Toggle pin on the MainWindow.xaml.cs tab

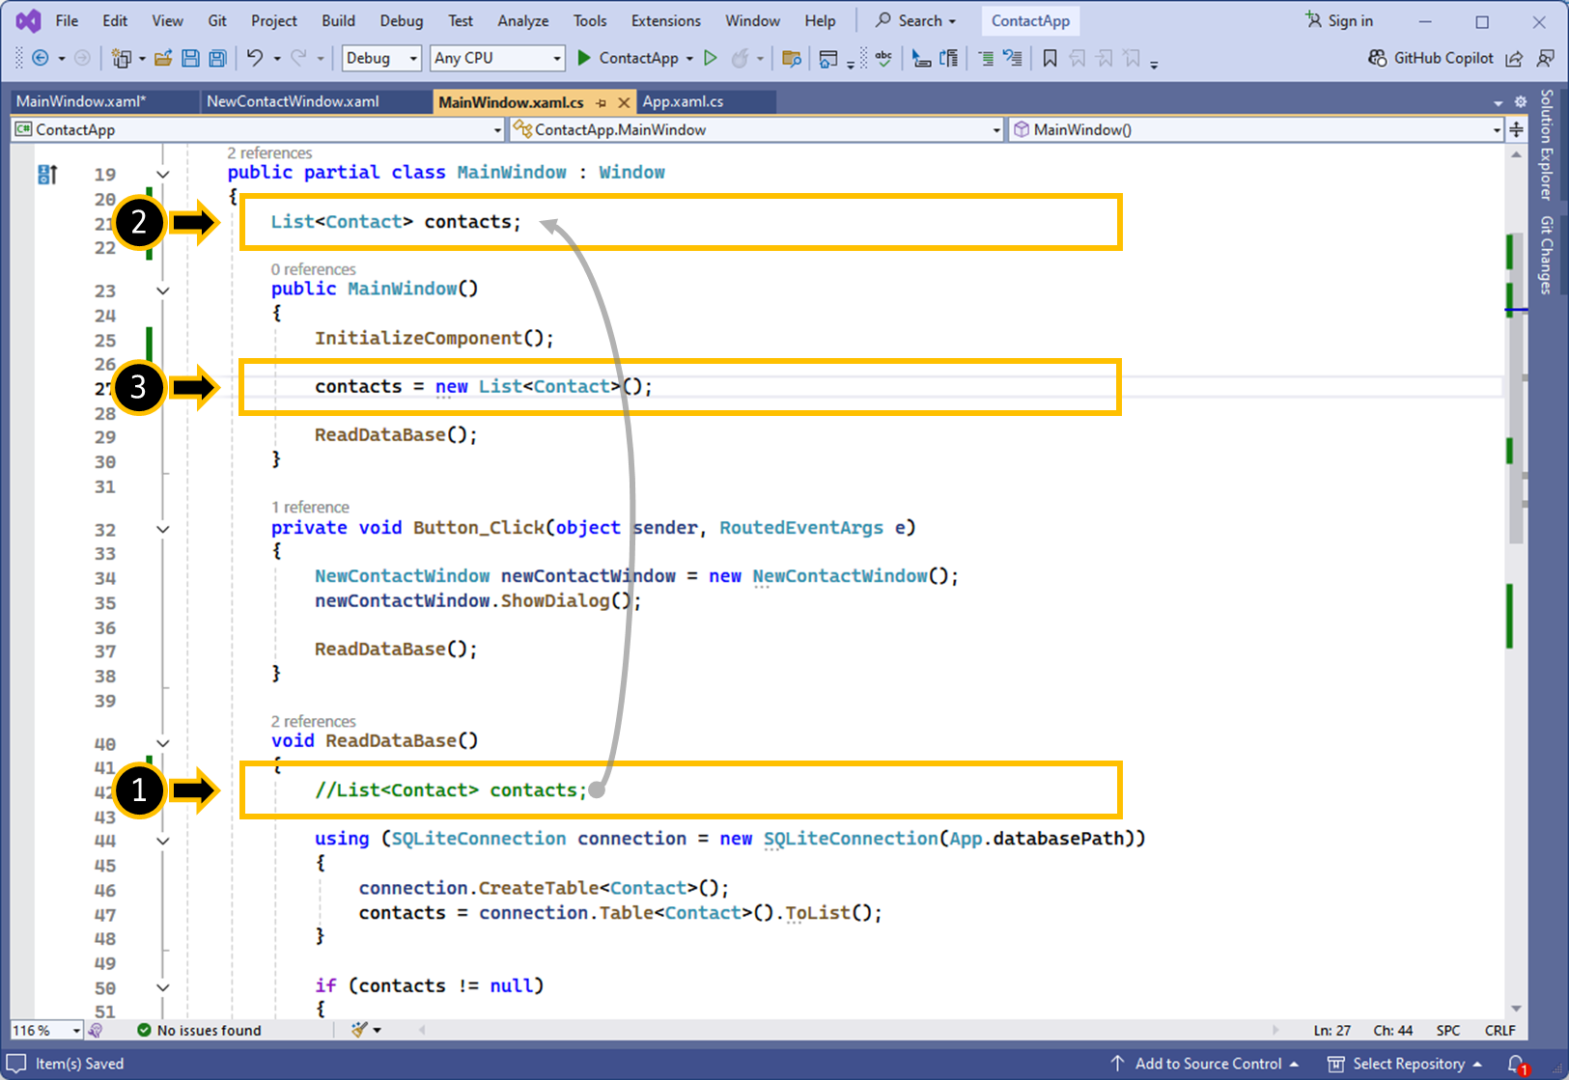point(601,101)
